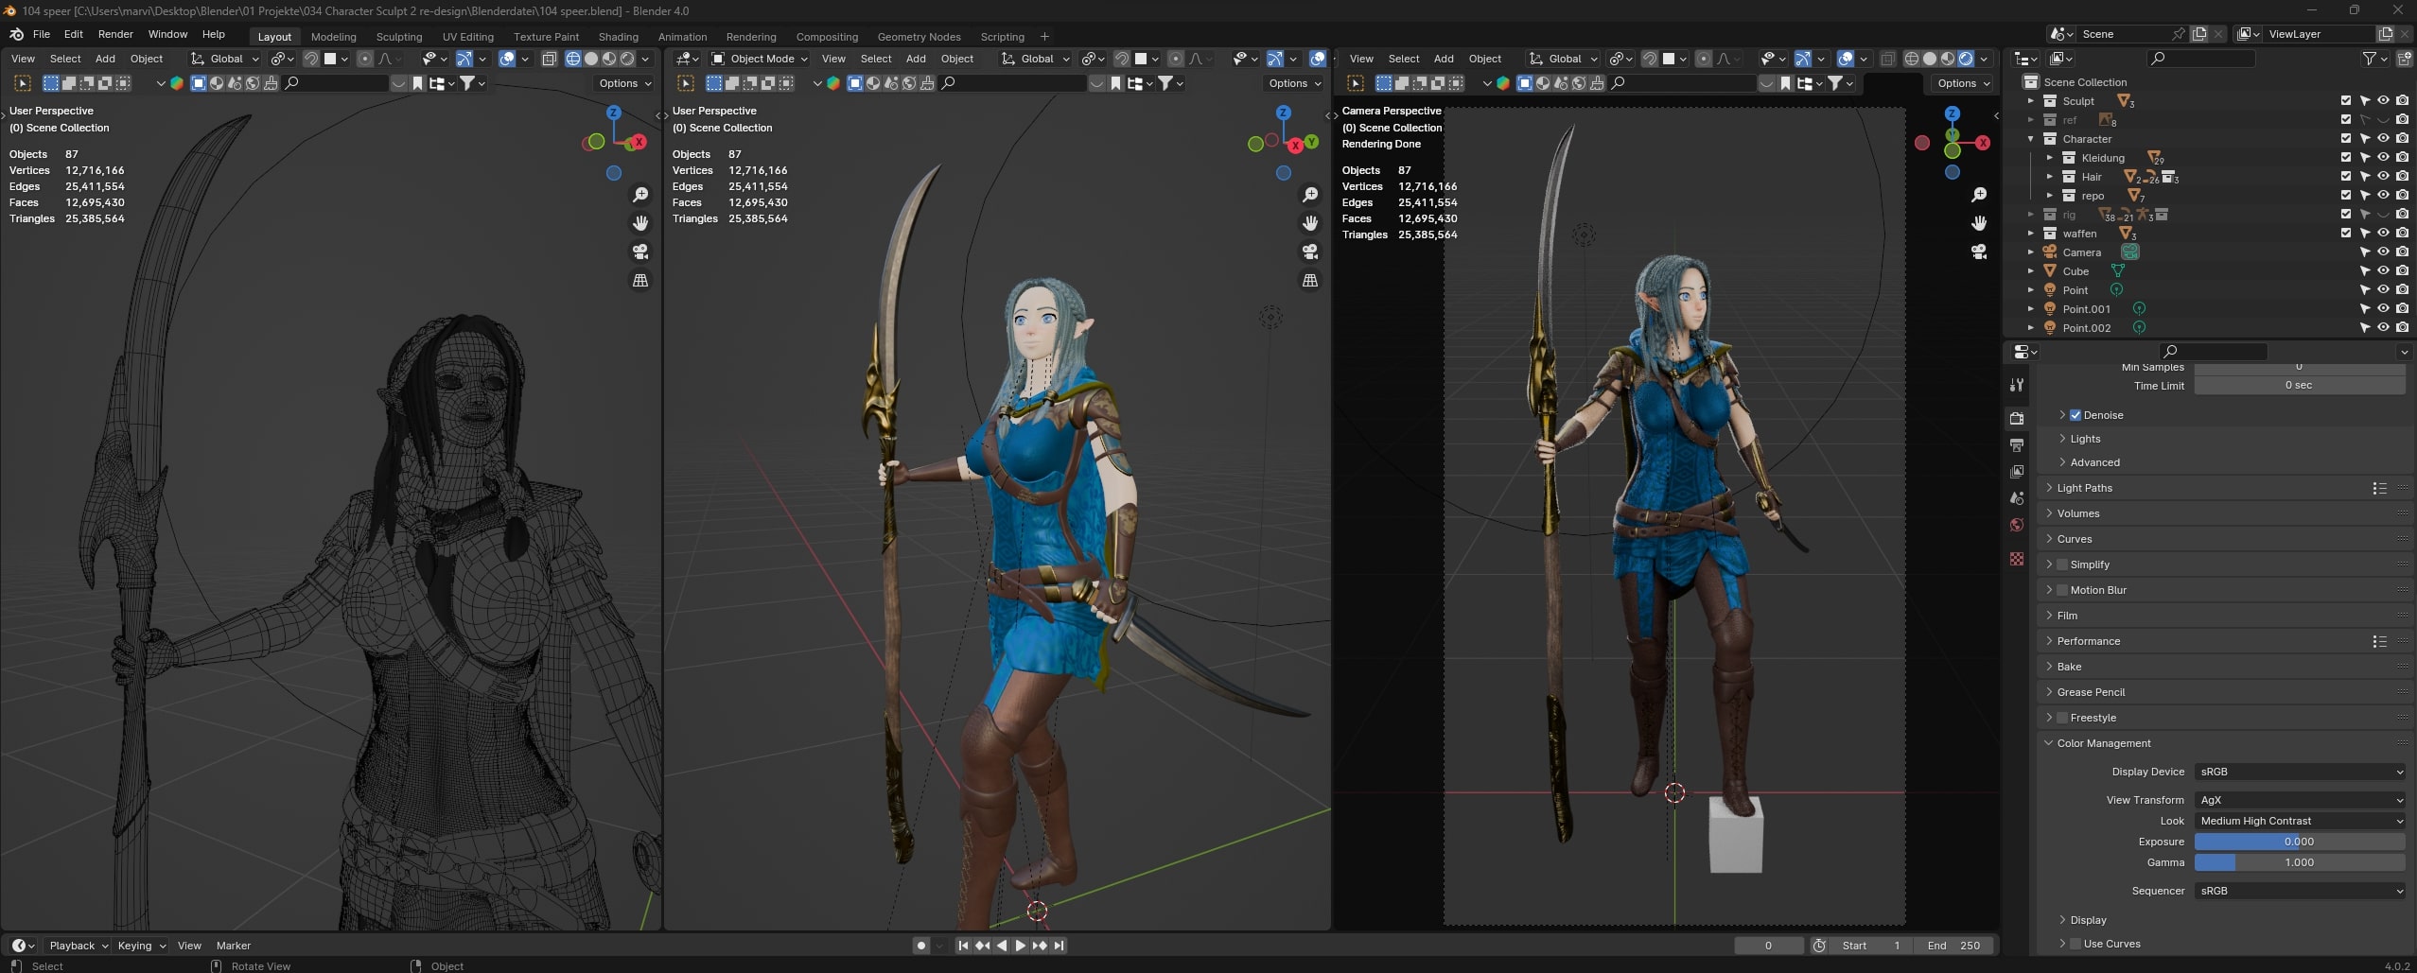The image size is (2417, 973).
Task: Enable the Motion Blur checkbox
Action: (2062, 590)
